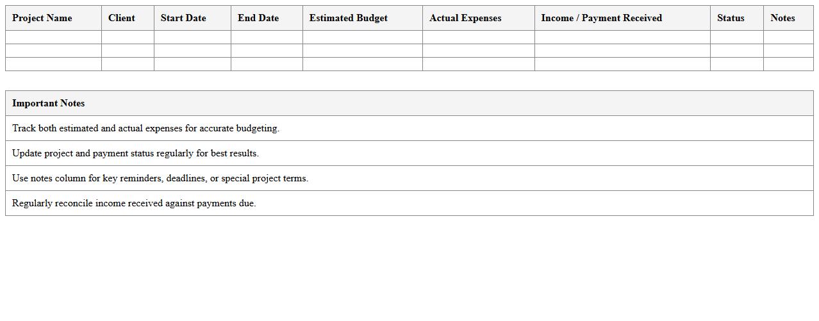Click the Important Notes section header
The width and height of the screenshot is (819, 321).
click(49, 103)
